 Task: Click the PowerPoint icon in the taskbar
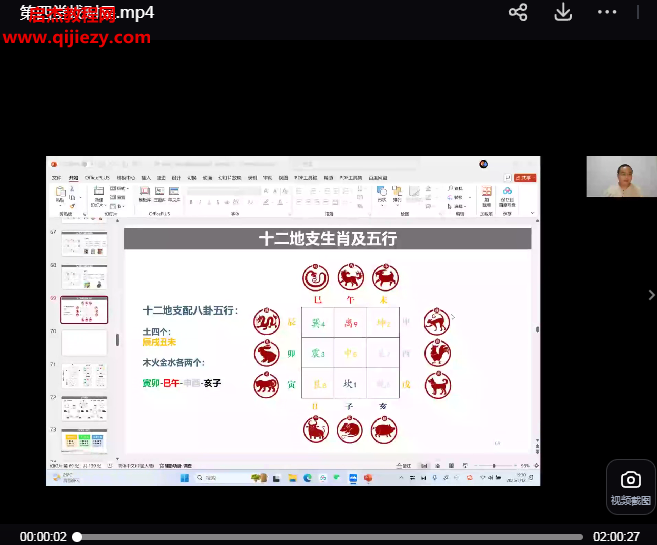tap(367, 478)
